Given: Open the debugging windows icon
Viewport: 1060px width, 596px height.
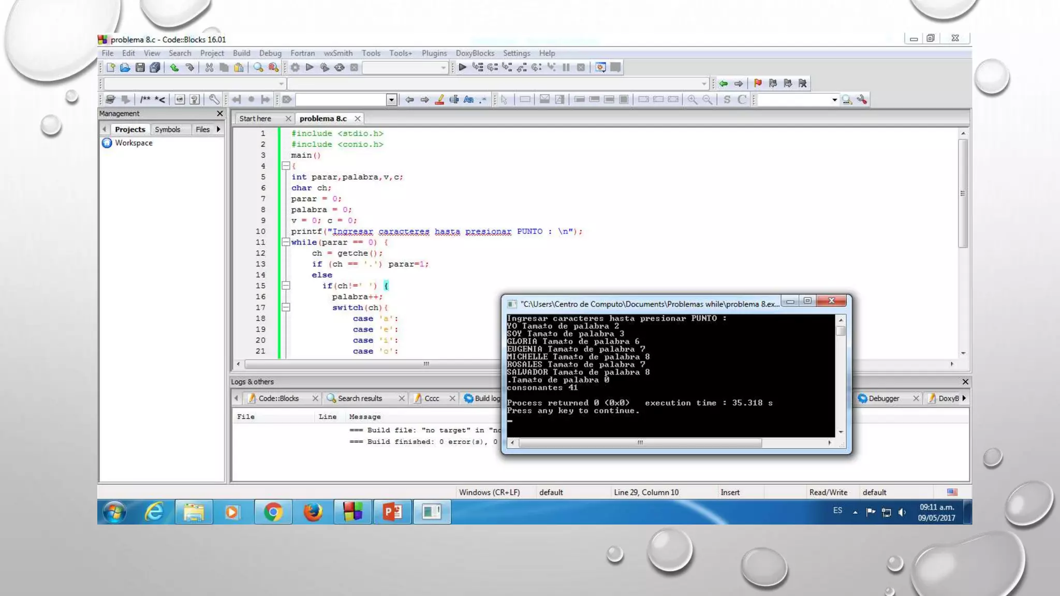Looking at the screenshot, I should click(600, 67).
